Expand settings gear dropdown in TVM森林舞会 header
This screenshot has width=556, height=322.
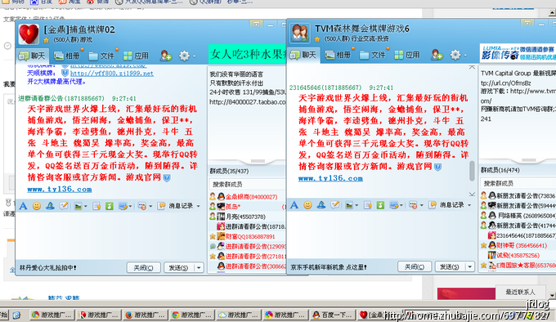click(x=465, y=56)
